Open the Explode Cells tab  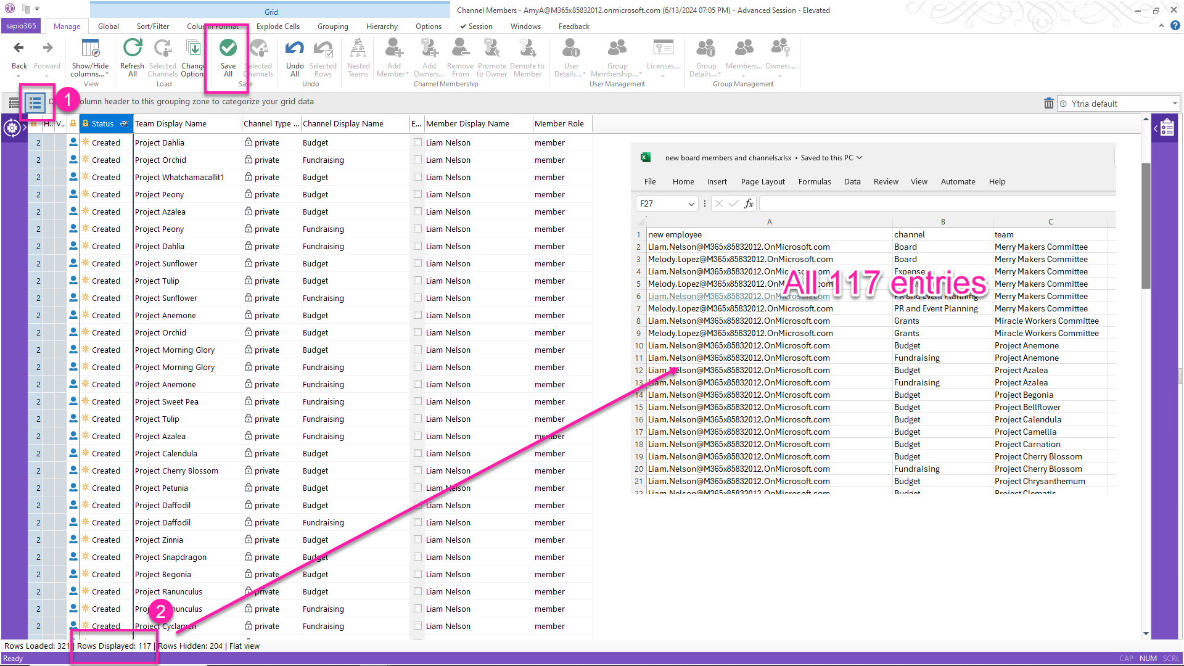point(278,27)
